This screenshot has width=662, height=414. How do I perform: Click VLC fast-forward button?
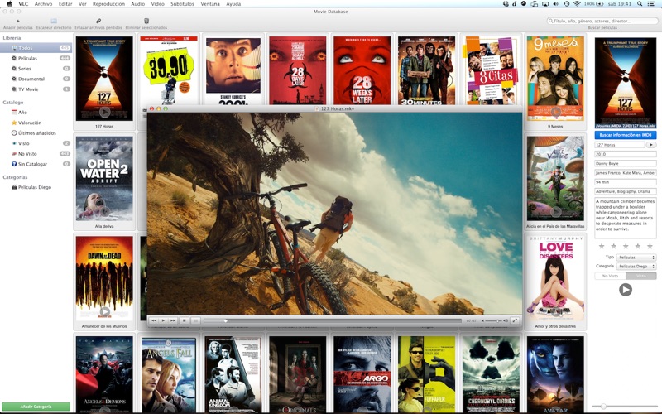click(173, 320)
